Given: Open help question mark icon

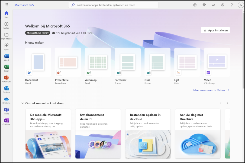Looking at the screenshot, I should 232,5.
